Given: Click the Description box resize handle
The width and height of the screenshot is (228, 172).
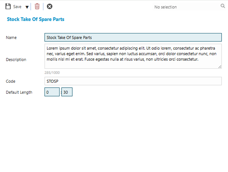Looking at the screenshot, I should point(220,67).
